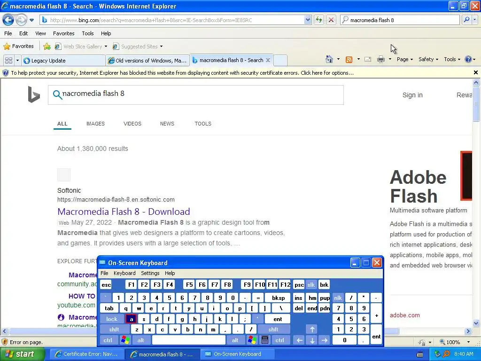The width and height of the screenshot is (481, 361).
Task: Click the IE address bar URL field
Action: pos(176,20)
